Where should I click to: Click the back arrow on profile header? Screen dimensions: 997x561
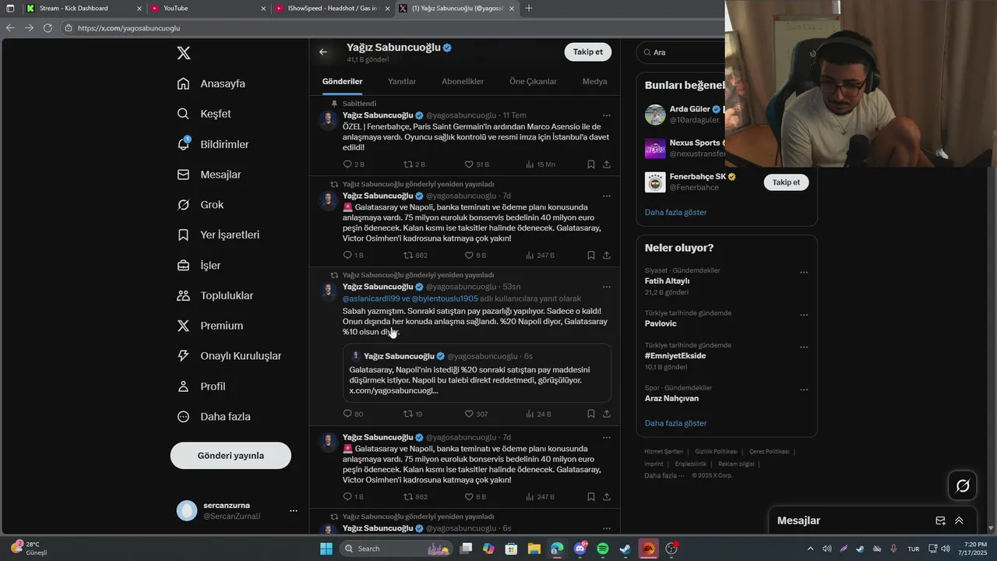point(323,52)
